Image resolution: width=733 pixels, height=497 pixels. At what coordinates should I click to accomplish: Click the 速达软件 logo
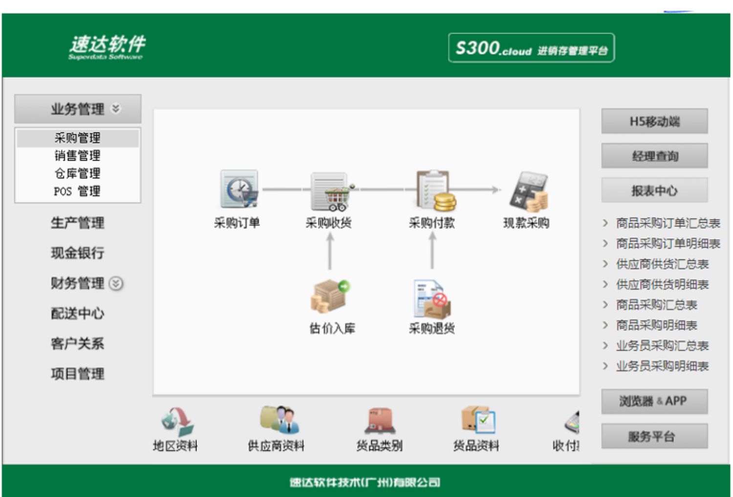tap(107, 47)
